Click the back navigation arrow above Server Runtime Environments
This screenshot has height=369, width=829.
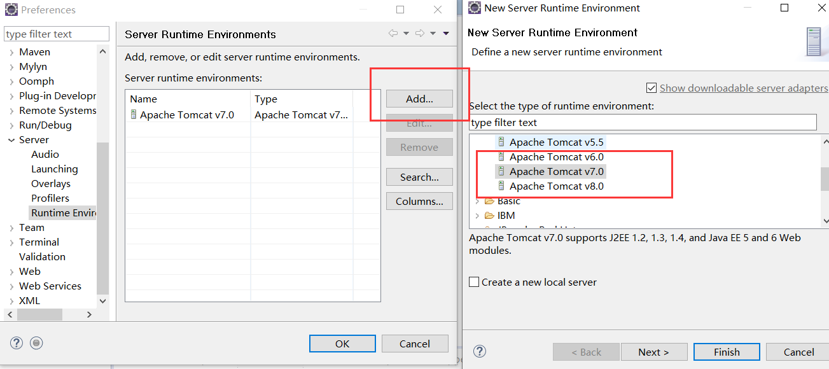point(393,33)
